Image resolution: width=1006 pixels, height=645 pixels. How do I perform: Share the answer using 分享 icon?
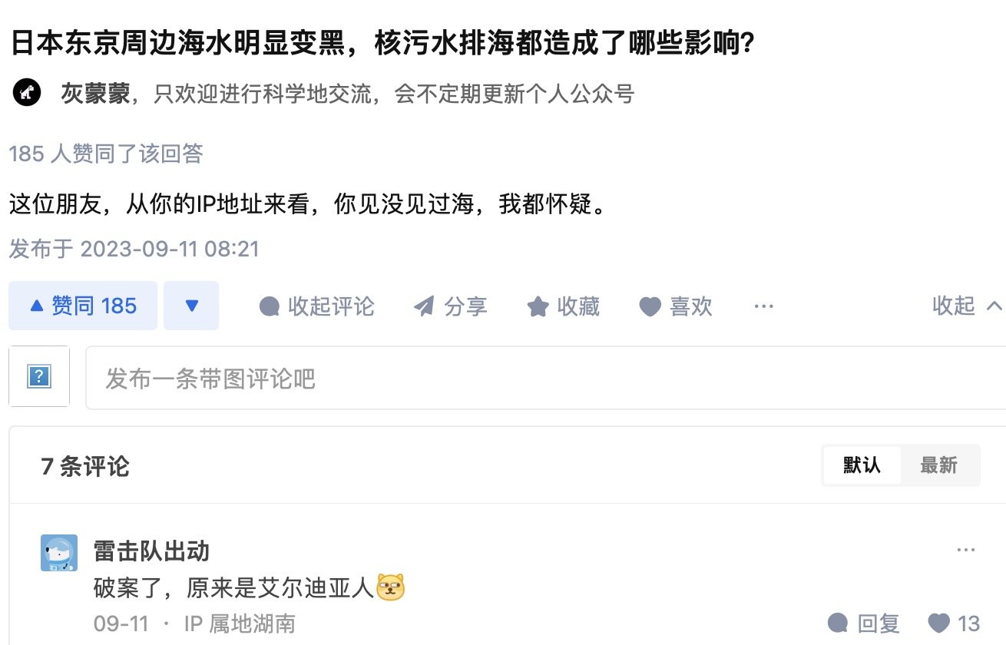click(x=424, y=307)
